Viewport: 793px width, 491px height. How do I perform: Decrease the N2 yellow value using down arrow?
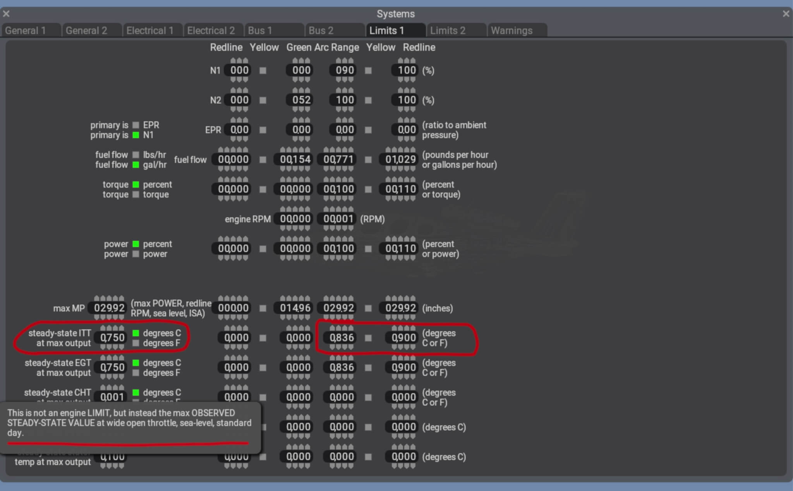click(x=300, y=110)
